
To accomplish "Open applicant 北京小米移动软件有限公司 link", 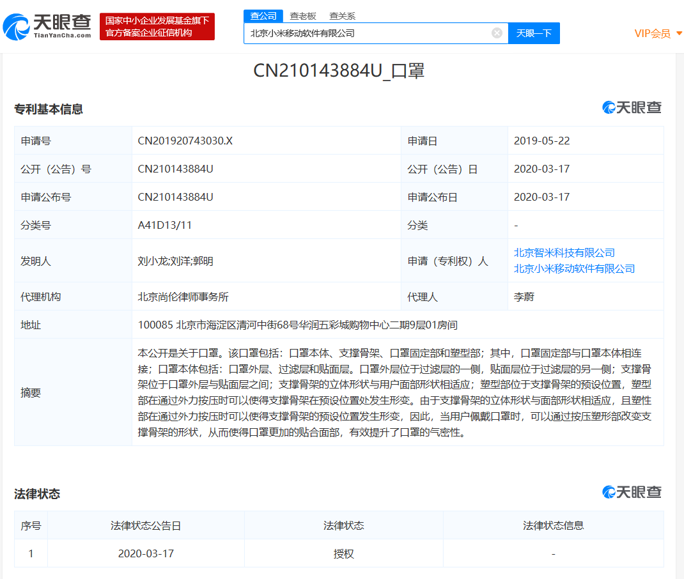I will pyautogui.click(x=574, y=268).
